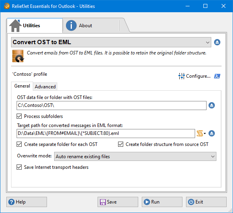Click the PowerShell command line icon
The image size is (233, 213).
(x=217, y=76)
